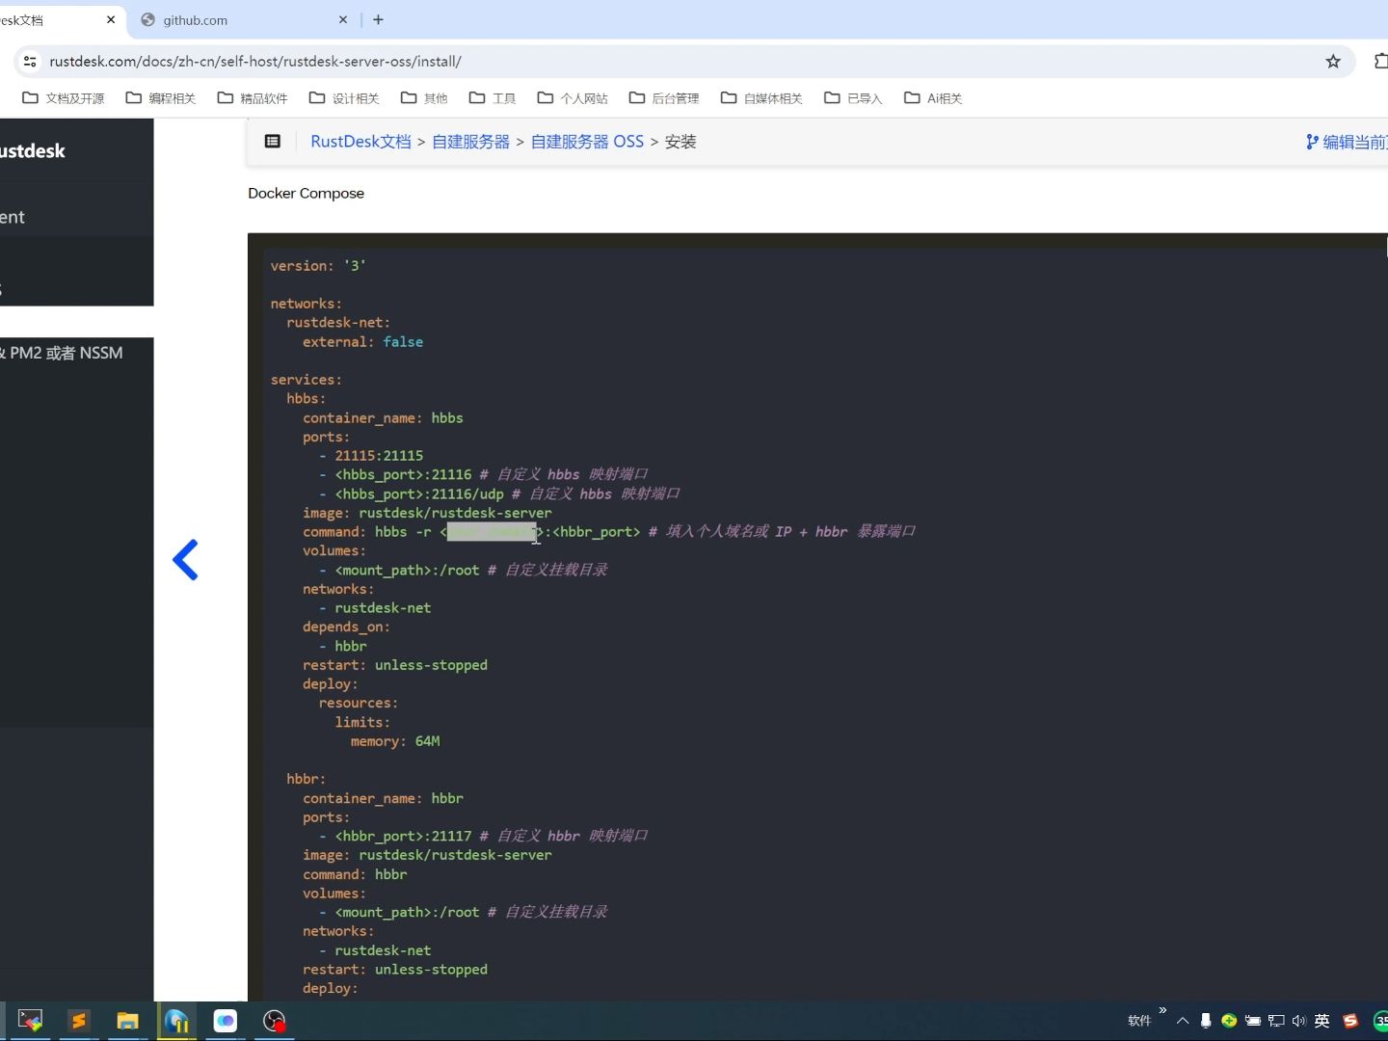Click the first 'image: rustdesk/rustdesk-server' line
Screen dimensions: 1388x1041
point(427,513)
